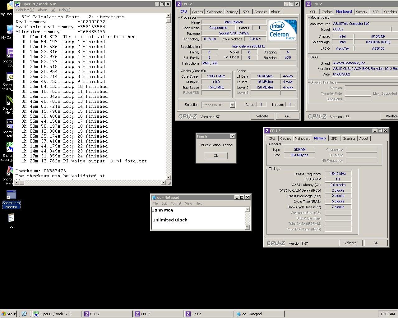Click Validate in CPU-Z CPU window
The width and height of the screenshot is (398, 318).
262,116
